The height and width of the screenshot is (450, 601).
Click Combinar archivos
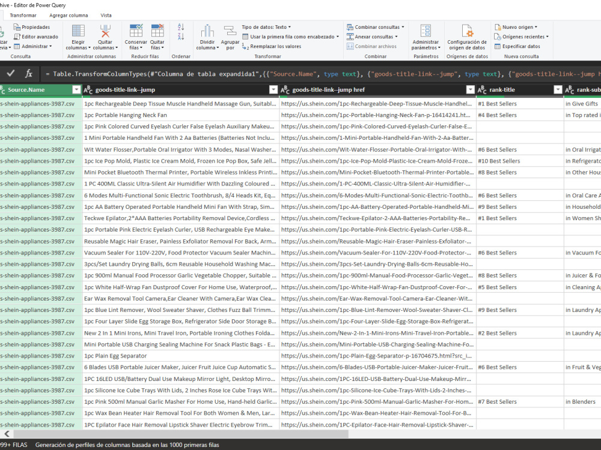coord(371,46)
